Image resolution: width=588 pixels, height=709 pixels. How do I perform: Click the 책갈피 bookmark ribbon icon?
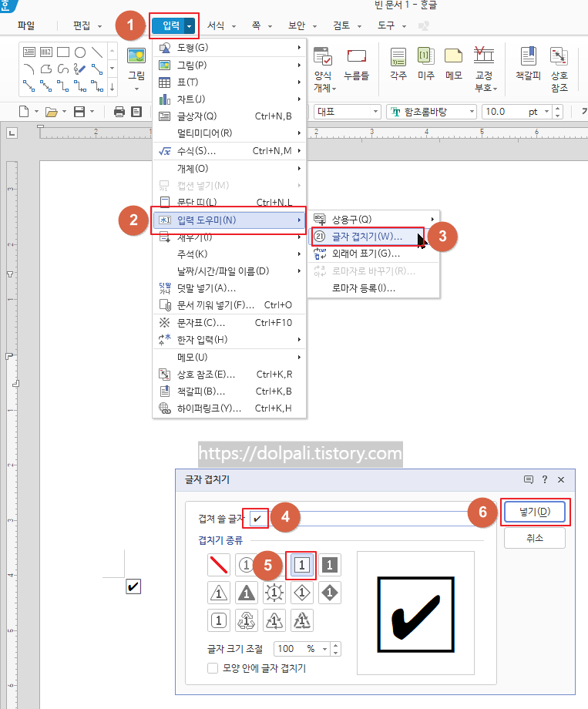(528, 56)
